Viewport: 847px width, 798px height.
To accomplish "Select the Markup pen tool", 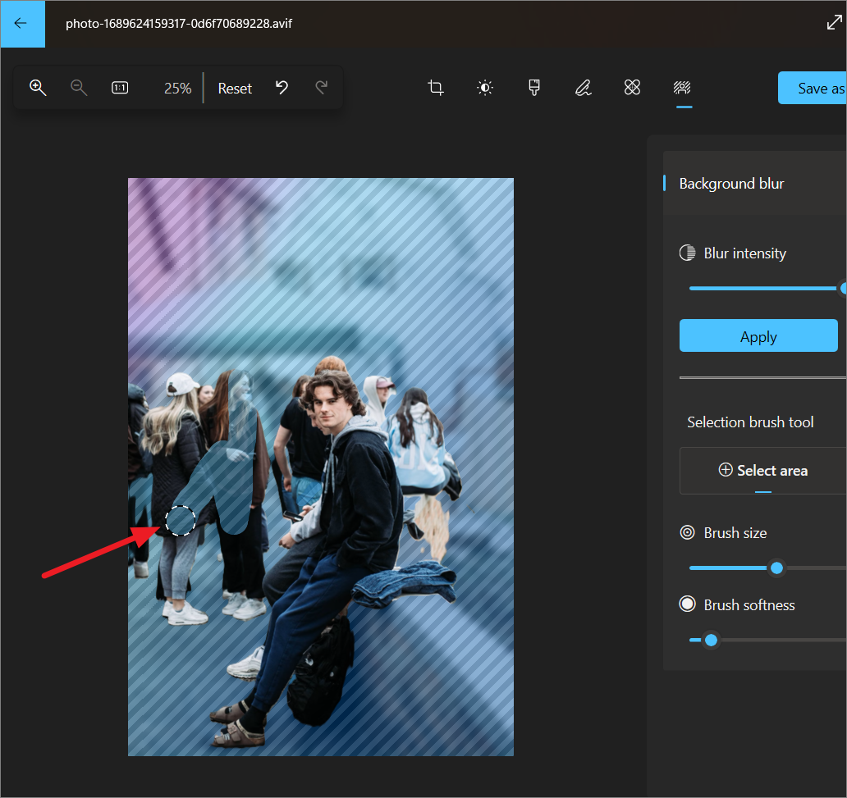I will 583,88.
